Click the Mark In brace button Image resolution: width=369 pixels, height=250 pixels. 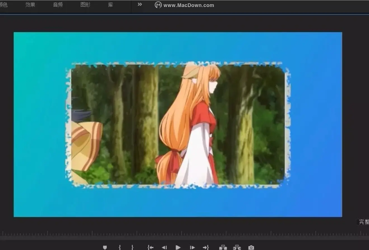(x=120, y=247)
